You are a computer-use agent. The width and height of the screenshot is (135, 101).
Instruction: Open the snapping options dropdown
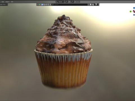click(72, 2)
